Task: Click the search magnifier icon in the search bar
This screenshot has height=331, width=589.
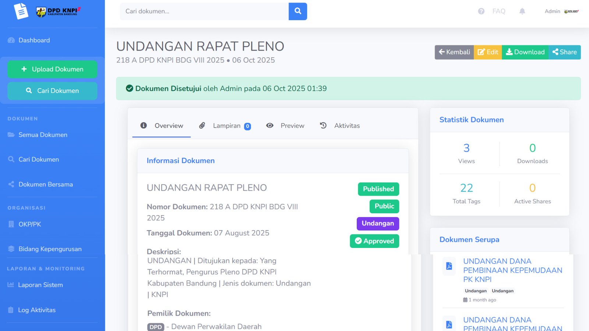Action: click(297, 11)
